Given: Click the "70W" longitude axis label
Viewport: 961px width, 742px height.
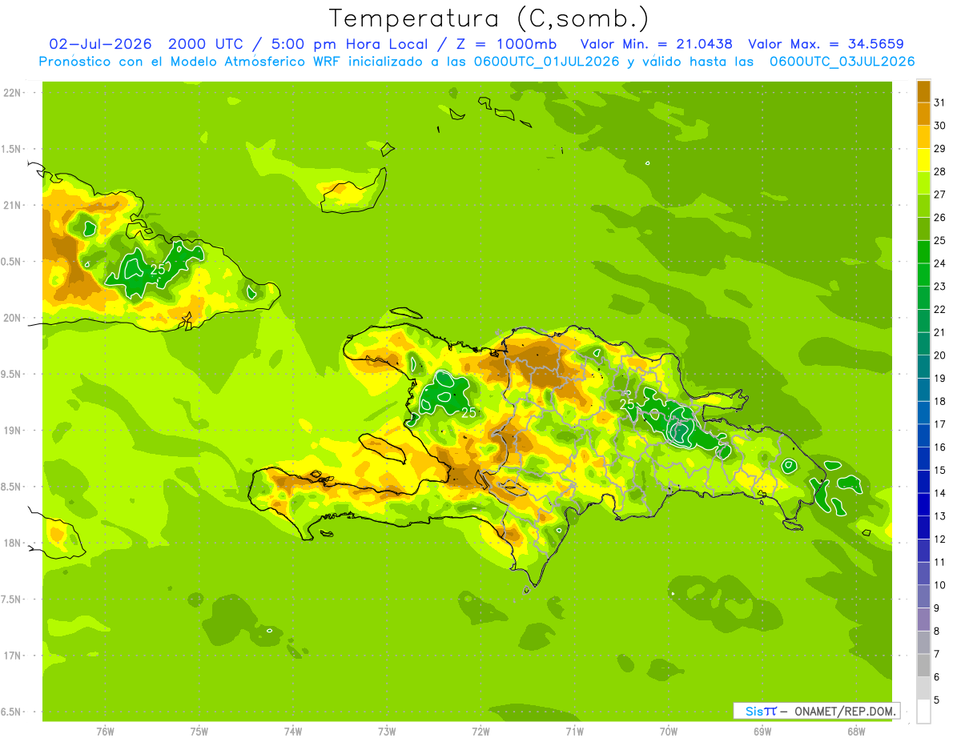Looking at the screenshot, I should coord(669,732).
